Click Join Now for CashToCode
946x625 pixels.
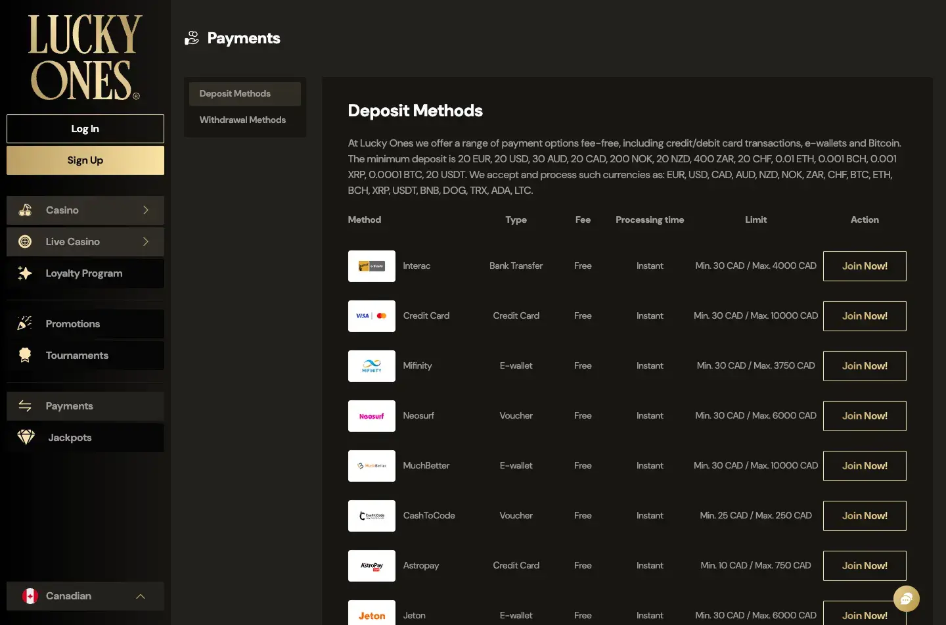tap(864, 516)
